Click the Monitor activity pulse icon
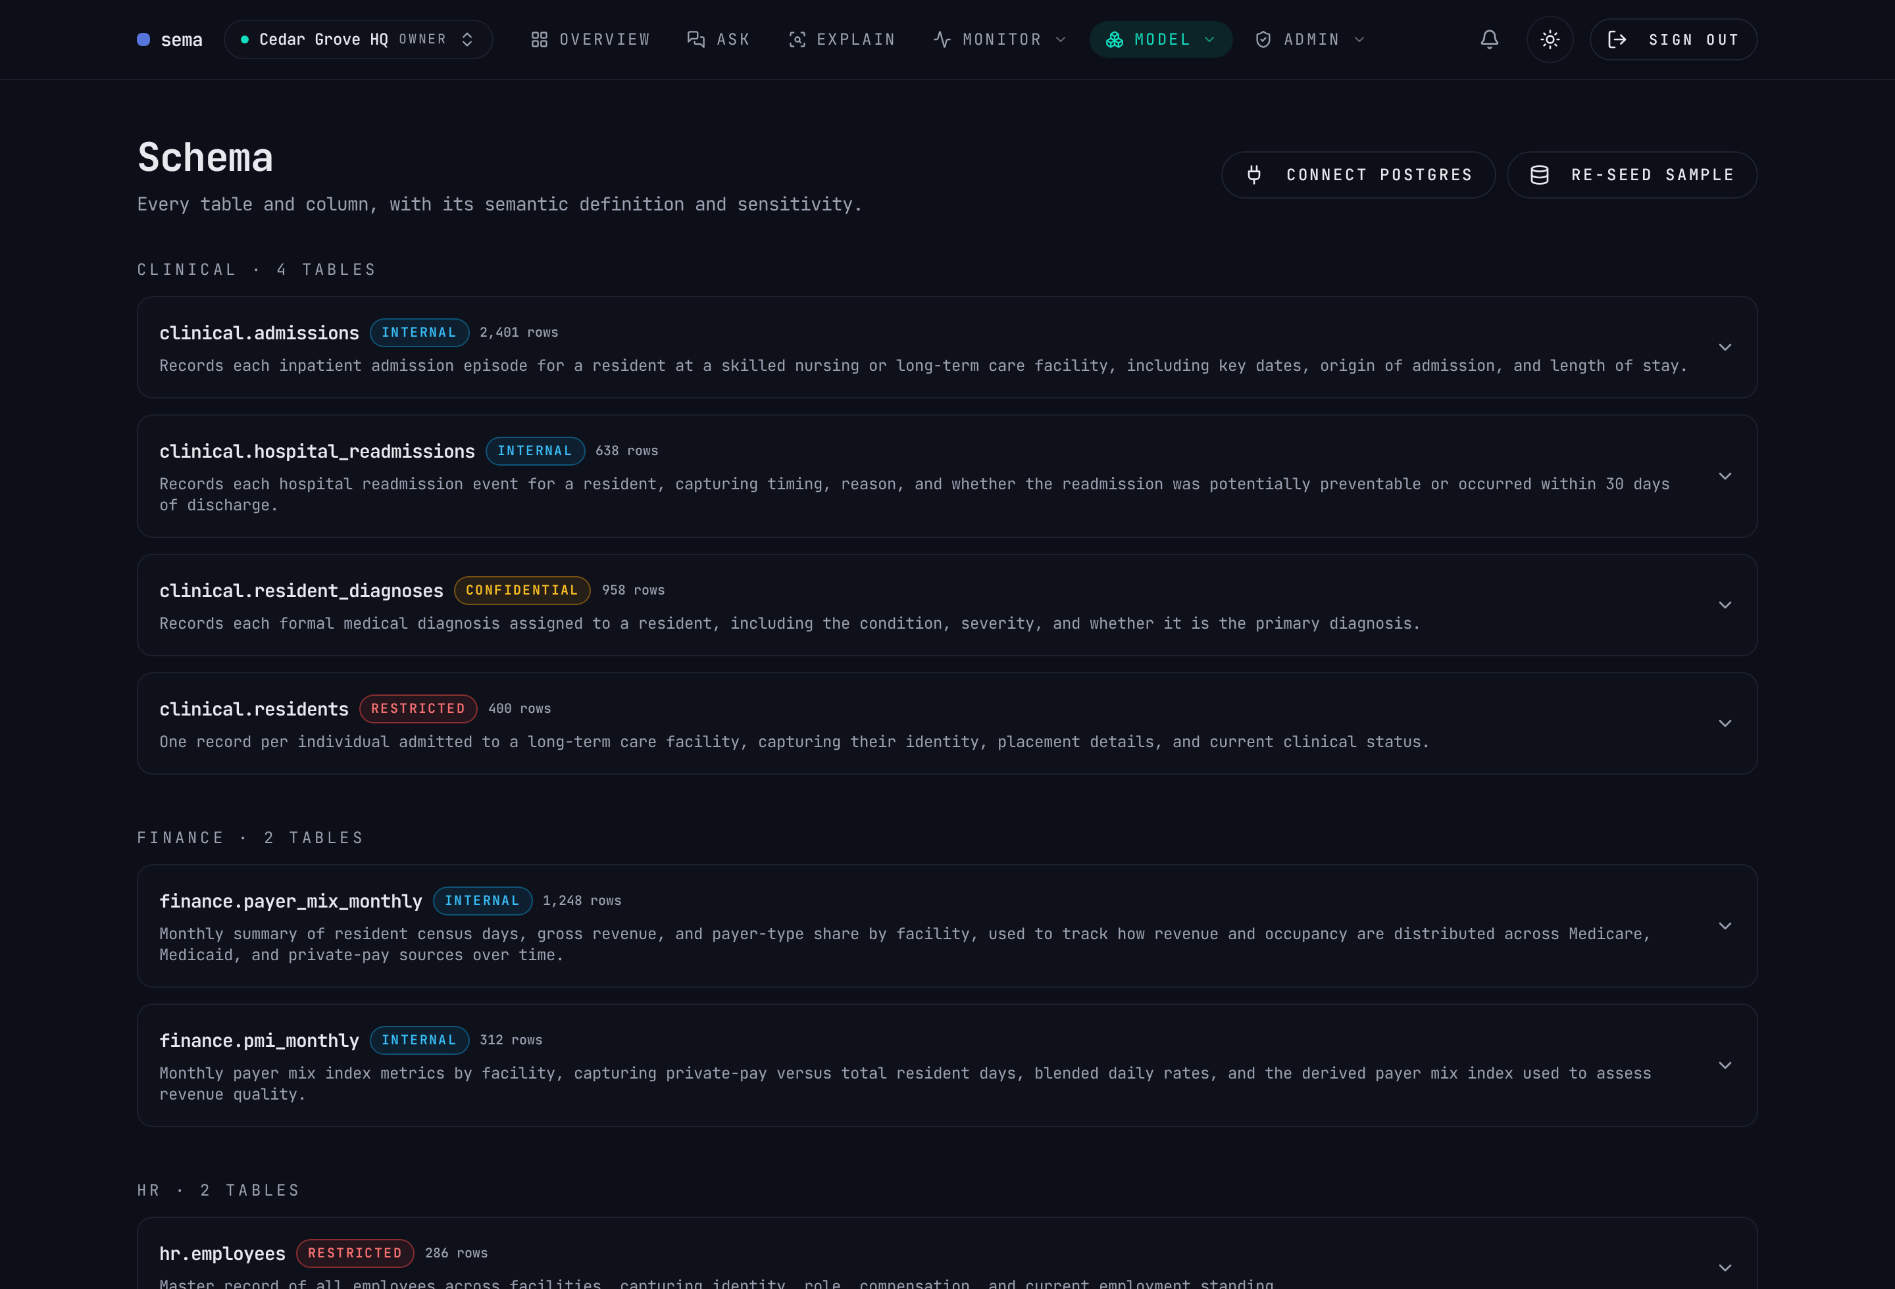 click(x=942, y=39)
